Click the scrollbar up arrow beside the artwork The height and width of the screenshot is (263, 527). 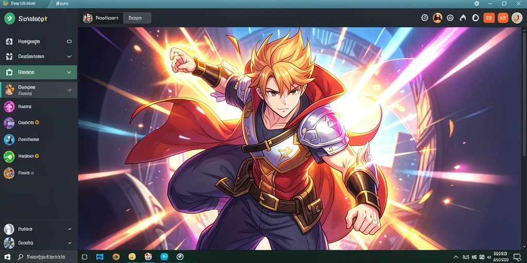[x=524, y=30]
